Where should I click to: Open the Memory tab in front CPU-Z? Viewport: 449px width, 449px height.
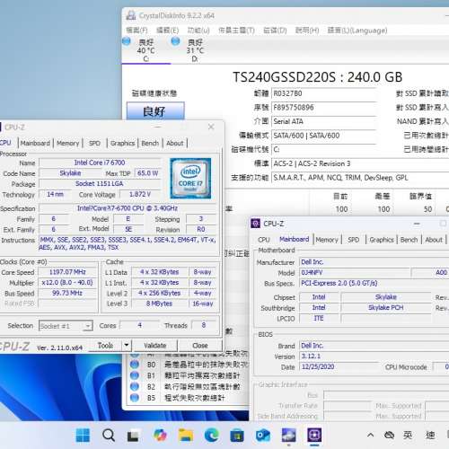tap(67, 143)
